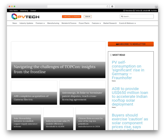Expand the Premium menu chevron
Image resolution: width=165 pixels, height=140 pixels.
click(44, 23)
